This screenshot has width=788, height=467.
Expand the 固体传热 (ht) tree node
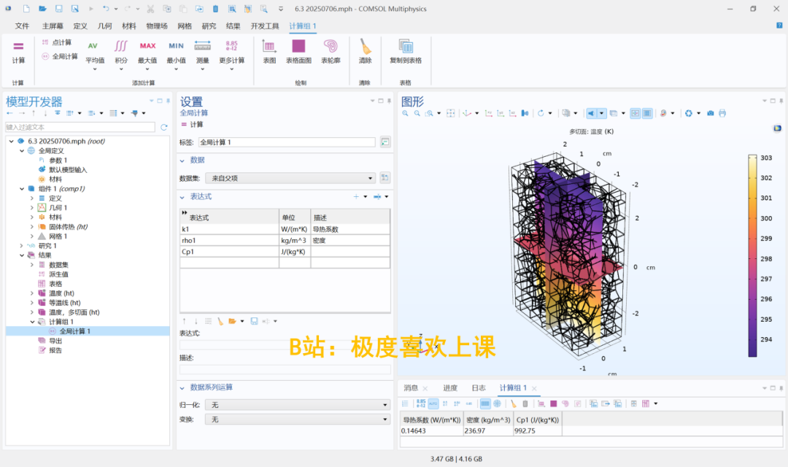pyautogui.click(x=32, y=227)
